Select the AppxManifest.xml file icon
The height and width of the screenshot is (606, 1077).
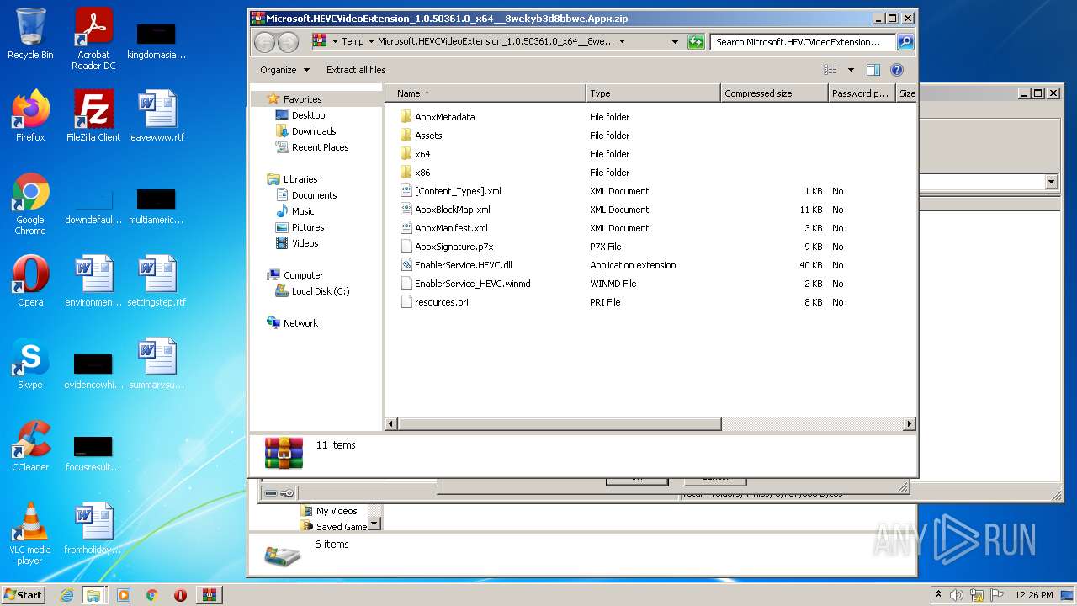click(x=406, y=228)
